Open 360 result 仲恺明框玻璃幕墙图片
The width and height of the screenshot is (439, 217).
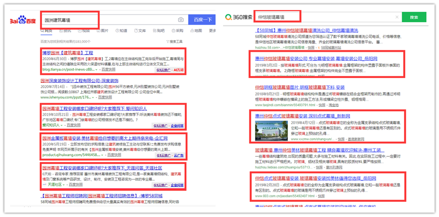click(x=300, y=87)
